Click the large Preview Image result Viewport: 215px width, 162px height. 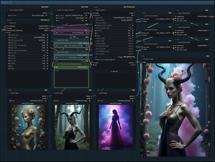[x=175, y=110]
